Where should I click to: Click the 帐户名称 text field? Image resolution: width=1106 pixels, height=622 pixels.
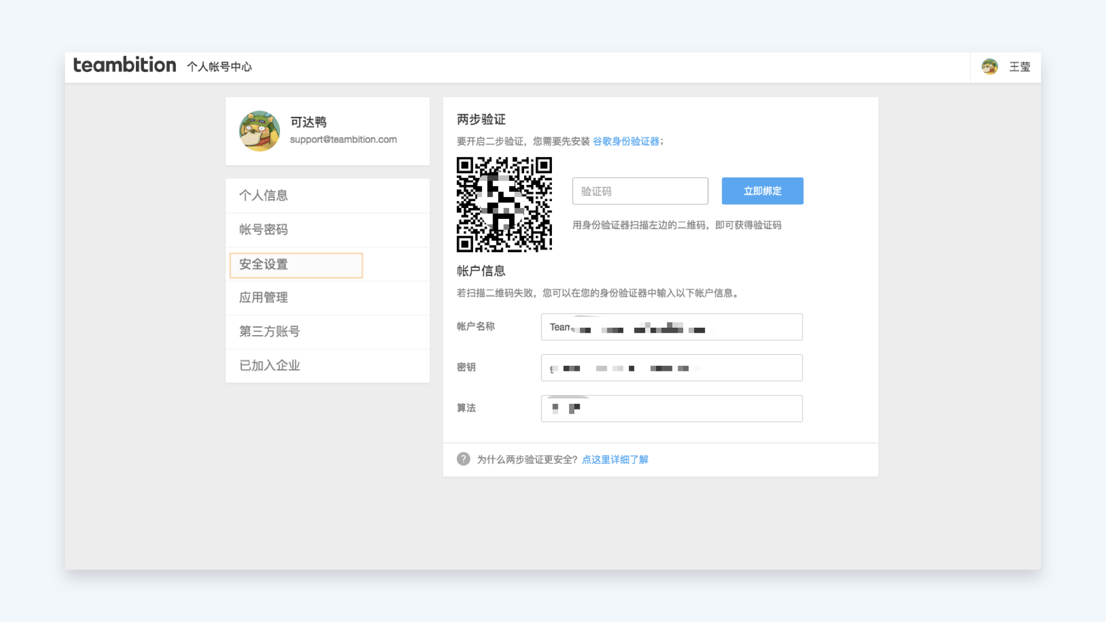click(672, 327)
